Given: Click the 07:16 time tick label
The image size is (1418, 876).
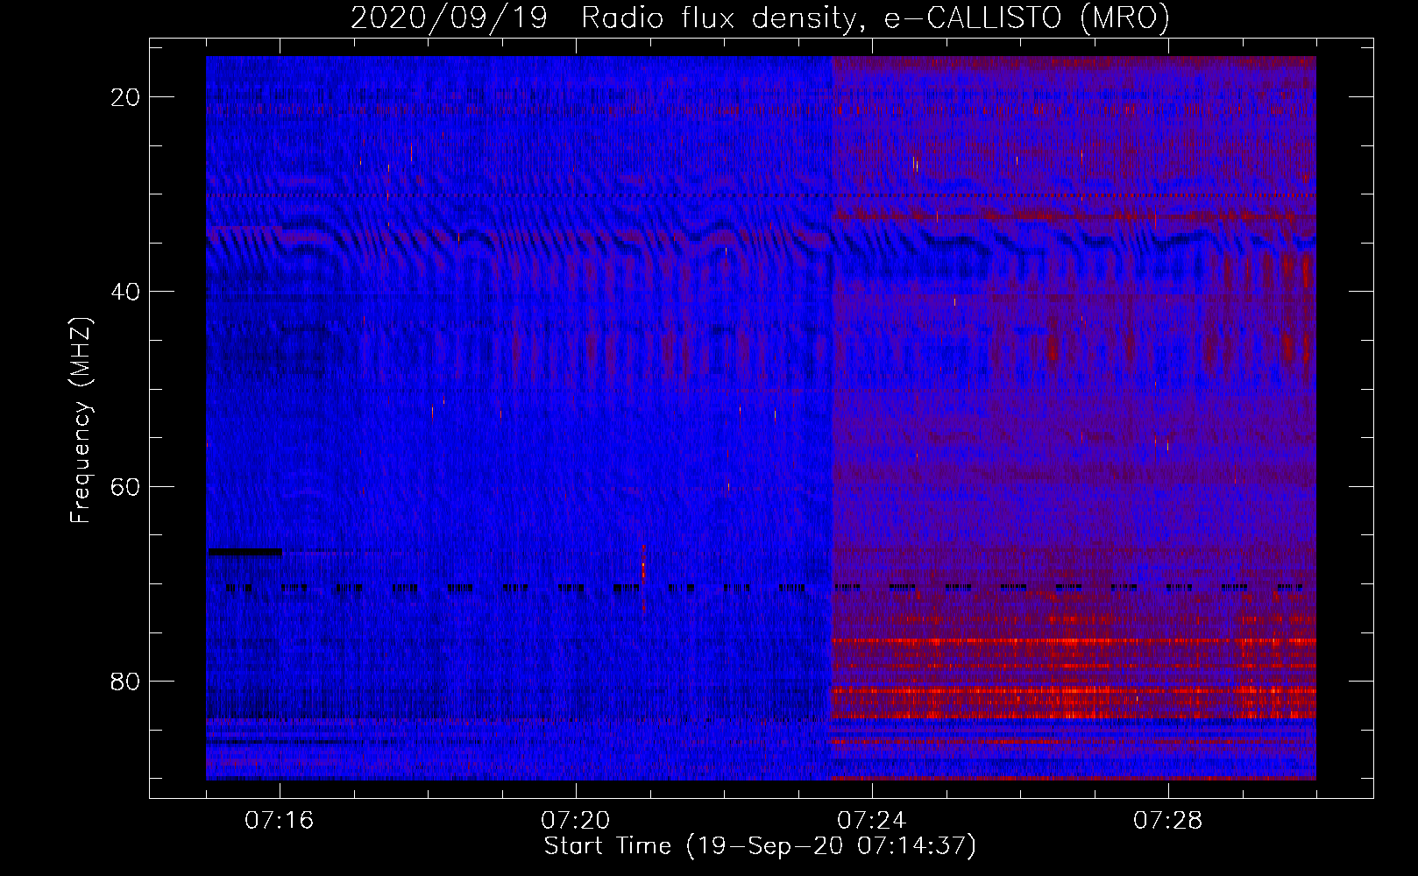Looking at the screenshot, I should [280, 821].
